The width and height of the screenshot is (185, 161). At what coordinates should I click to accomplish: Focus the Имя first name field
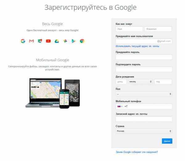(x=129, y=29)
